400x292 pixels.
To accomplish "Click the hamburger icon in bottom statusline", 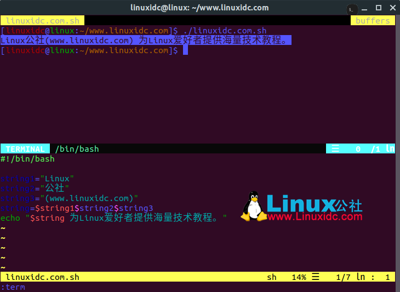I will click(x=316, y=277).
